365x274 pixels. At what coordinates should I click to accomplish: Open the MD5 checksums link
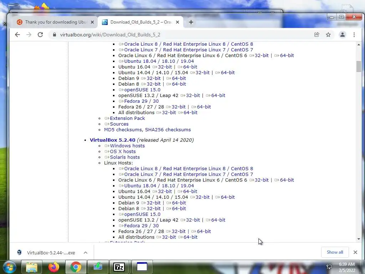point(123,130)
